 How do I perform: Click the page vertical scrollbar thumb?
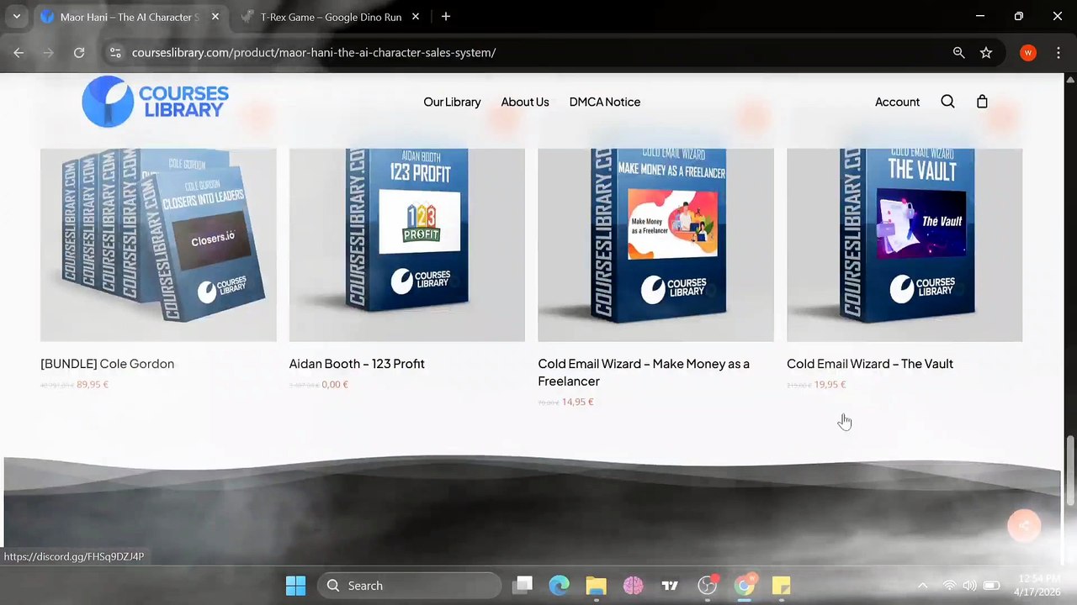(x=1070, y=471)
